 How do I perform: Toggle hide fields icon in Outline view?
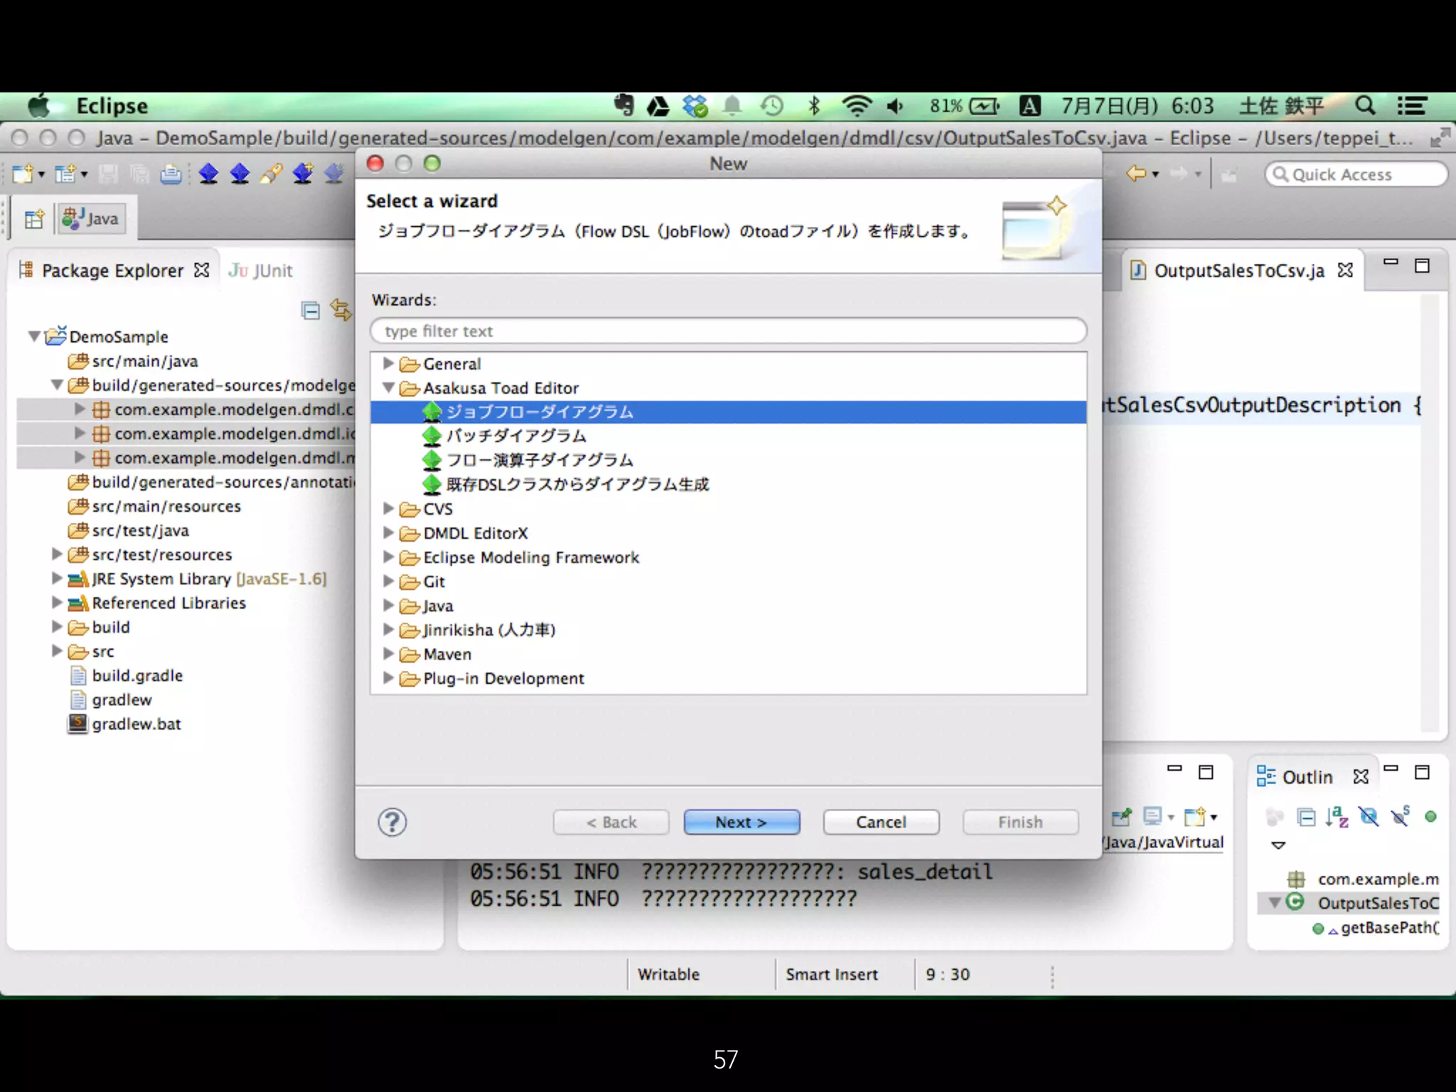[1368, 817]
